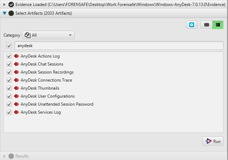Click the Select Artifacts black circle icon
This screenshot has height=160, width=228.
click(11, 13)
